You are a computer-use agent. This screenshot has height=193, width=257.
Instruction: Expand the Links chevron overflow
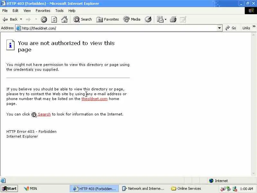click(254, 26)
